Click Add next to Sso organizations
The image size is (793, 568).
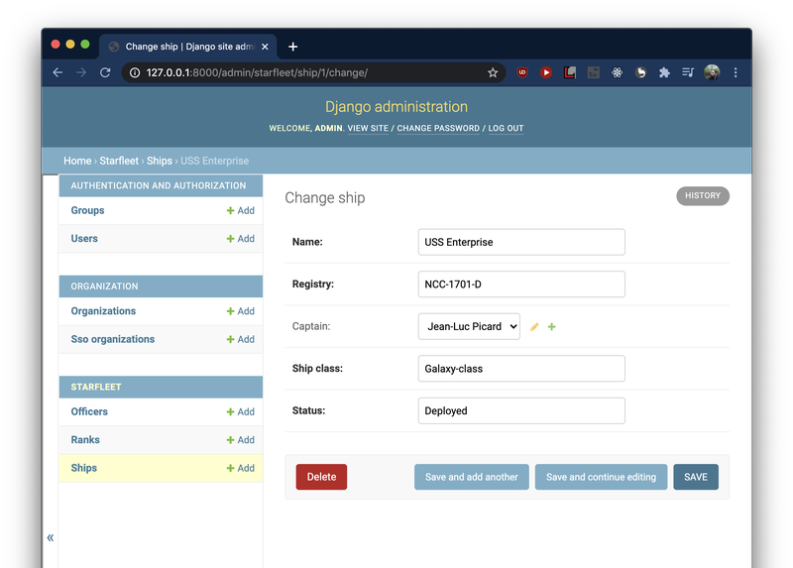(241, 339)
